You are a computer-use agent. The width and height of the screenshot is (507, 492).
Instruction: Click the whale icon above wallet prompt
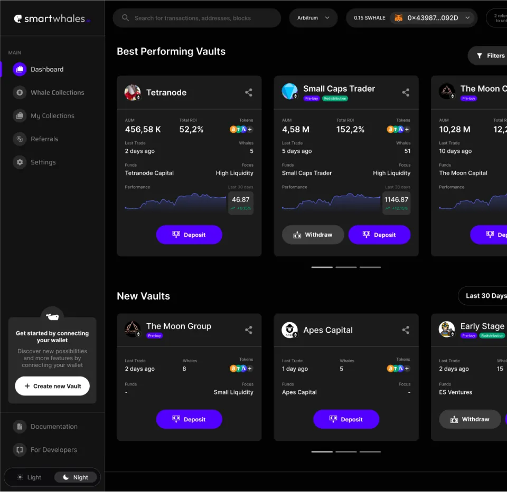pos(52,317)
